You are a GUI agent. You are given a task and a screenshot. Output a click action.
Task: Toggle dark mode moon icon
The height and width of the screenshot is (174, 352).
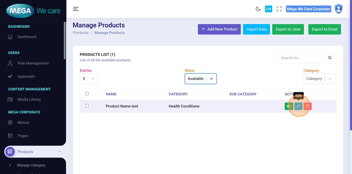coord(258,9)
